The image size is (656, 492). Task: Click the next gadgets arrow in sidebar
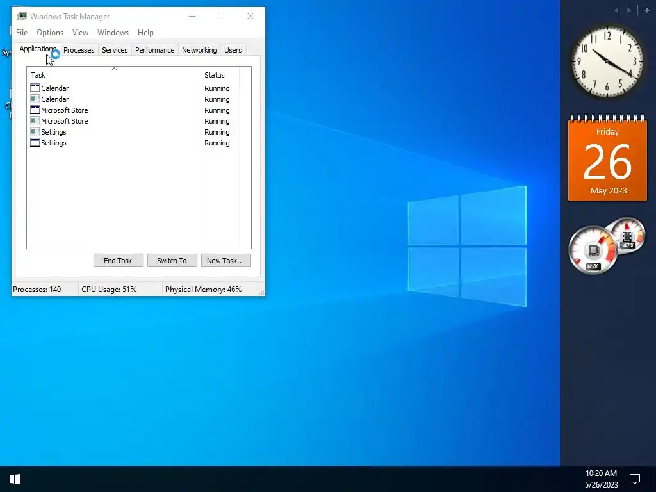pos(629,10)
